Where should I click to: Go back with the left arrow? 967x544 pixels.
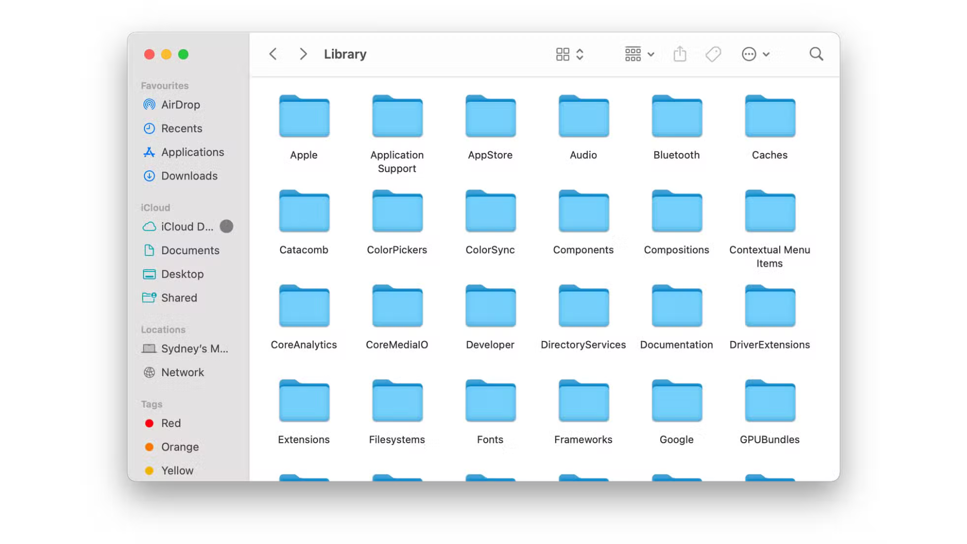(x=273, y=54)
